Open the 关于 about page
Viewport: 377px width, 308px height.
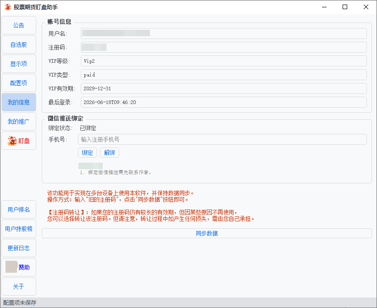pos(19,286)
